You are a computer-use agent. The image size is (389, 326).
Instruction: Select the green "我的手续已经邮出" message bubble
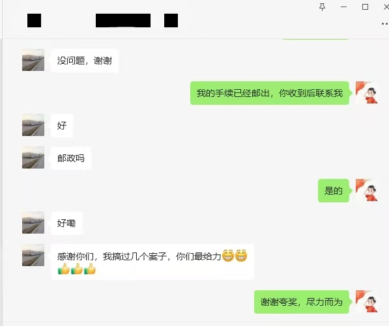click(270, 93)
